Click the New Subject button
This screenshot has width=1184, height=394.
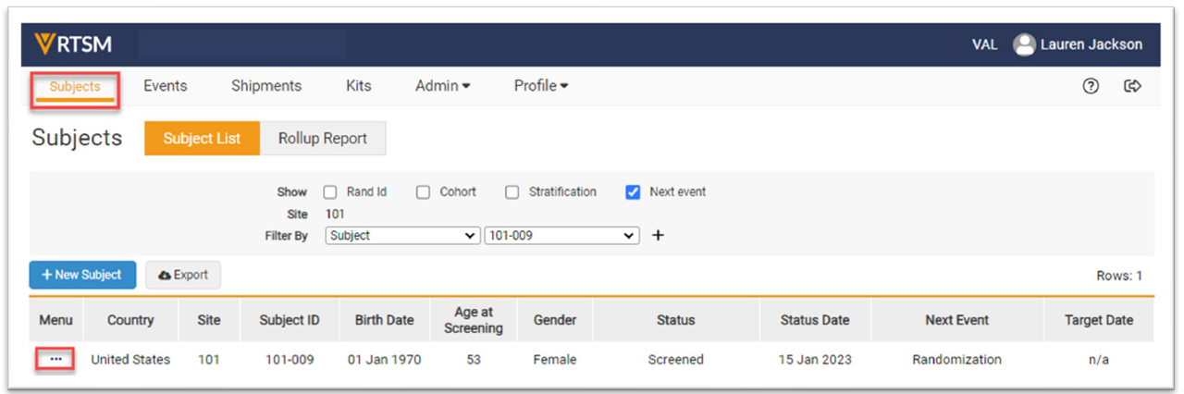82,275
